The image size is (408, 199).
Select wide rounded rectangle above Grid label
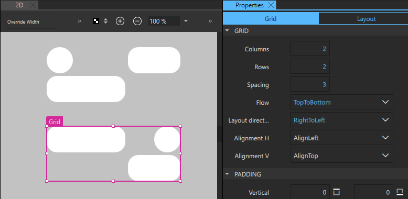coord(86,89)
